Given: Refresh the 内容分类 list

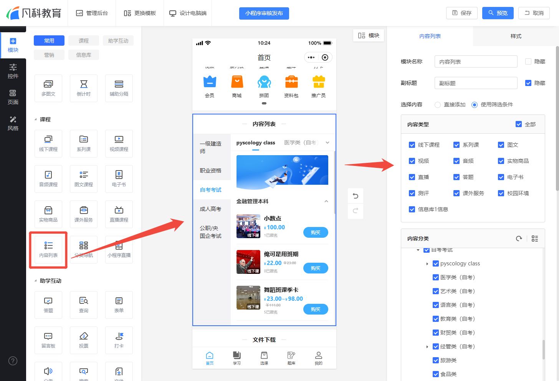Looking at the screenshot, I should coord(519,239).
